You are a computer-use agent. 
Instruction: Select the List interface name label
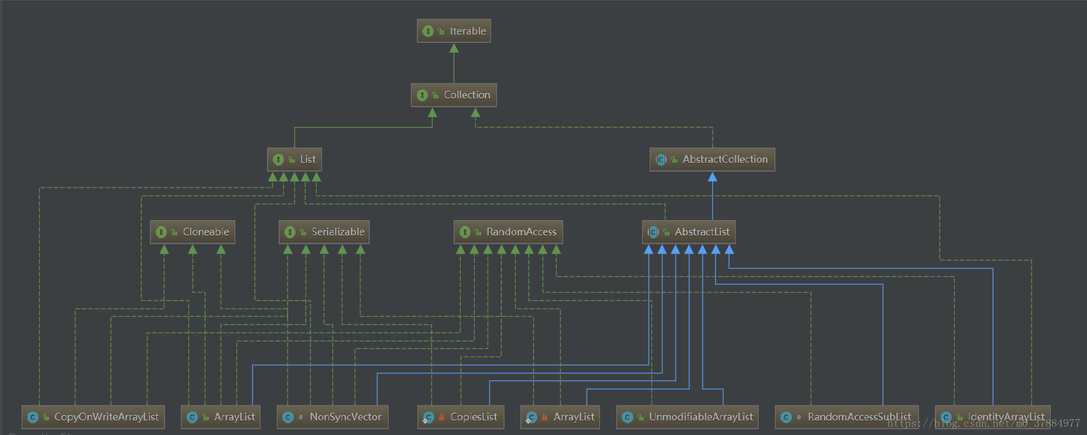pos(307,159)
